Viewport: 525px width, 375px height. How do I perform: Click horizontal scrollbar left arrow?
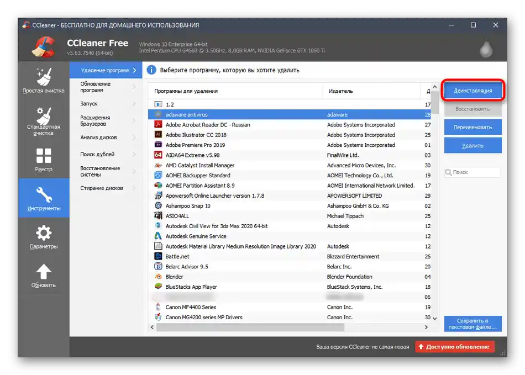click(x=152, y=327)
